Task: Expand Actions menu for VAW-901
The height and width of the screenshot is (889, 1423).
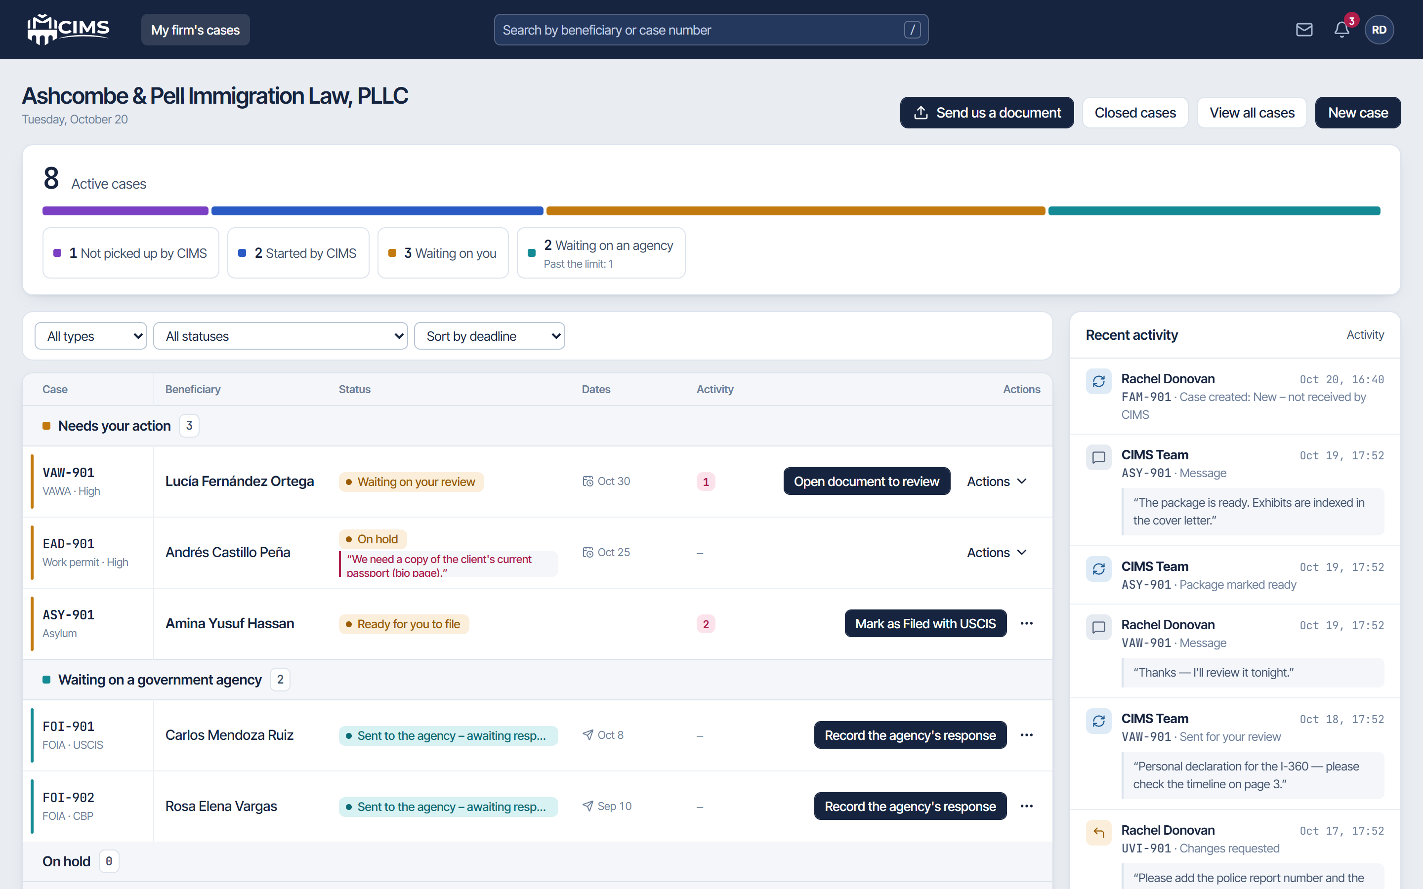Action: [x=997, y=482]
